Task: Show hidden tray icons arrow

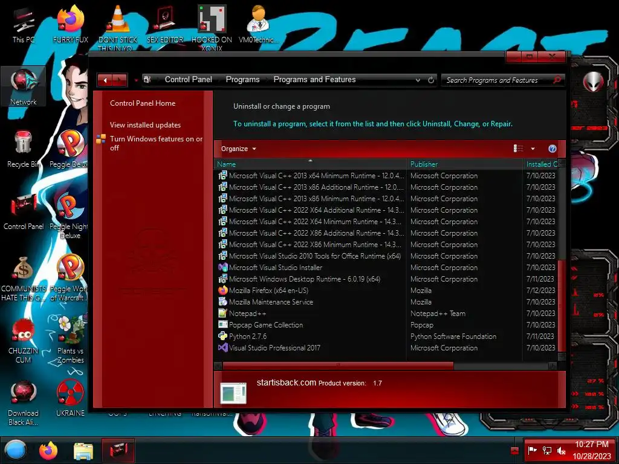Action: tap(514, 450)
